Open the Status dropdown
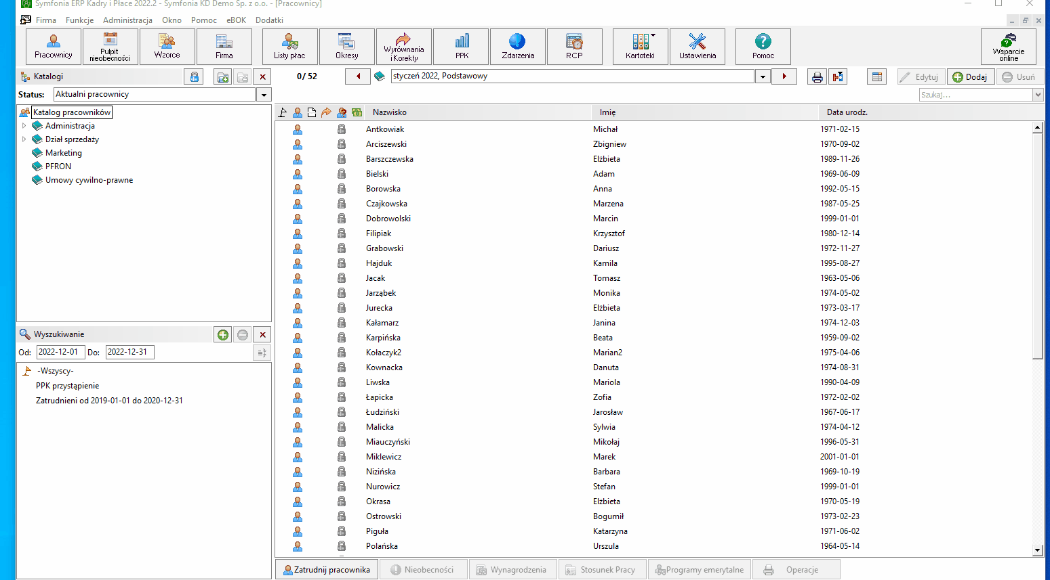 (x=264, y=95)
